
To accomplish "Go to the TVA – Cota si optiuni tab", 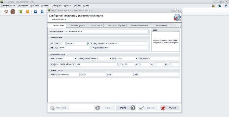I will coord(116,26).
